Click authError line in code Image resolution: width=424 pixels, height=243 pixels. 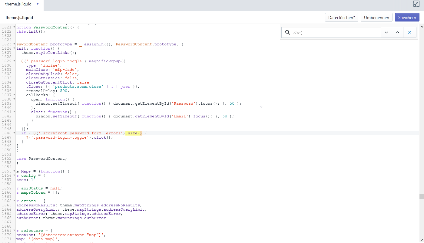61,218
